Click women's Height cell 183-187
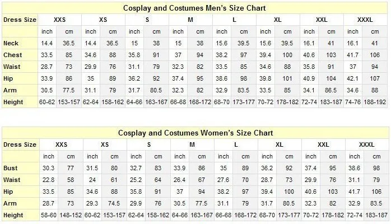 pos(376,215)
